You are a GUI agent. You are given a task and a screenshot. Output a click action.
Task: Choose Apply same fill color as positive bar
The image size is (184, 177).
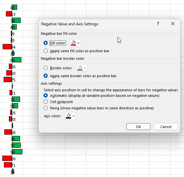pos(45,51)
